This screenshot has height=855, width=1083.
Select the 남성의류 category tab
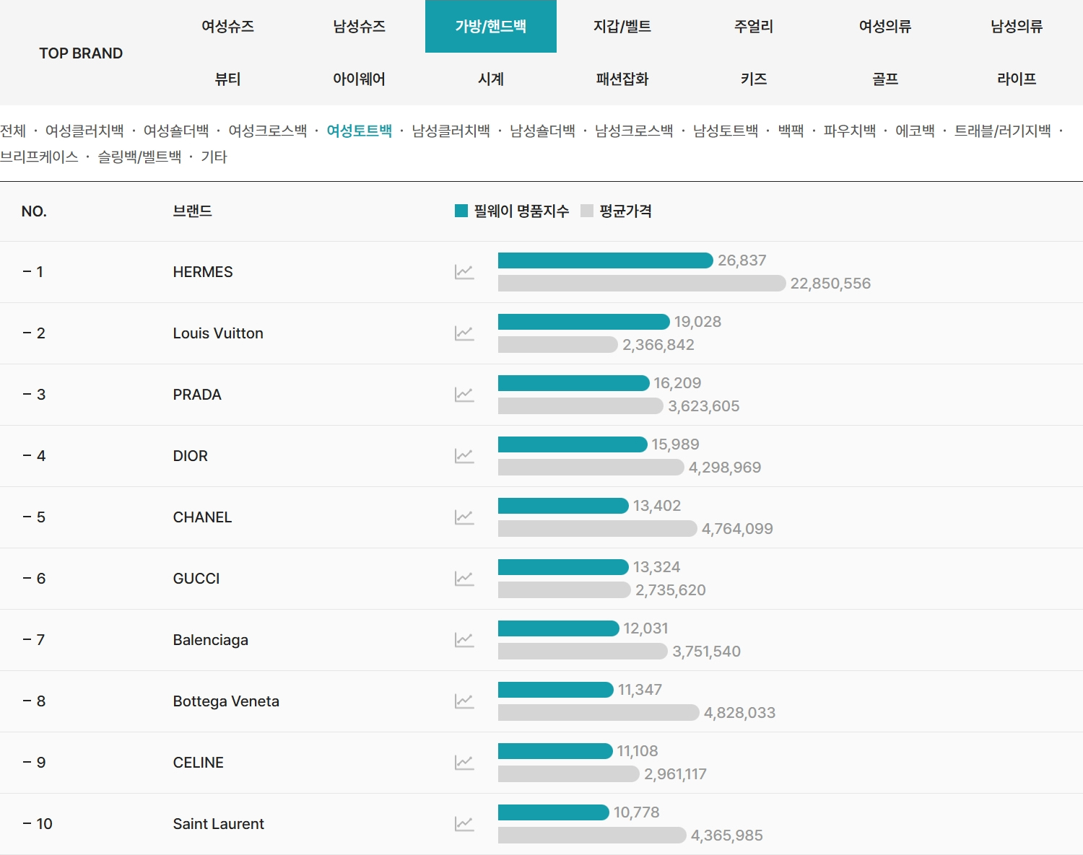(x=1017, y=27)
